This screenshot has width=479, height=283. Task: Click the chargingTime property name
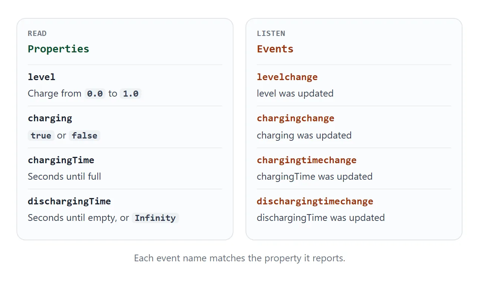tap(61, 160)
